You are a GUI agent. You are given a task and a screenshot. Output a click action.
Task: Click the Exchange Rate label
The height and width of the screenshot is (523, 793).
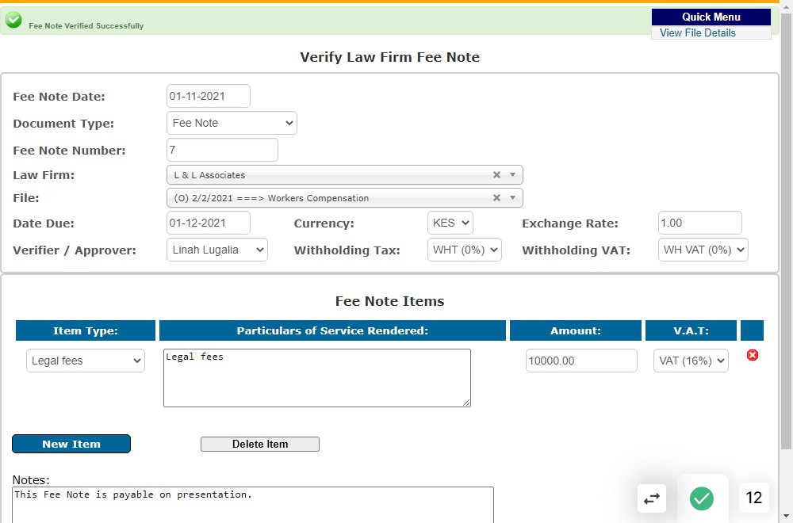point(570,223)
